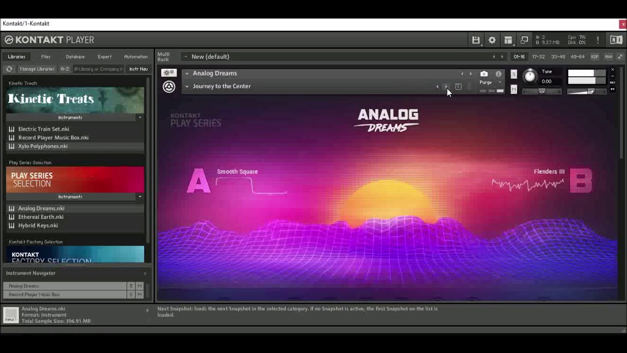Solo Analog Dreams in Instrument Navigator

(131, 286)
